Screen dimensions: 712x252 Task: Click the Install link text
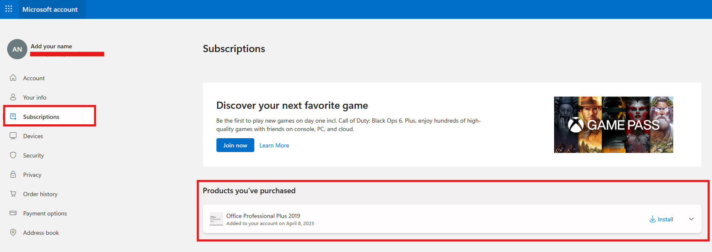(665, 219)
